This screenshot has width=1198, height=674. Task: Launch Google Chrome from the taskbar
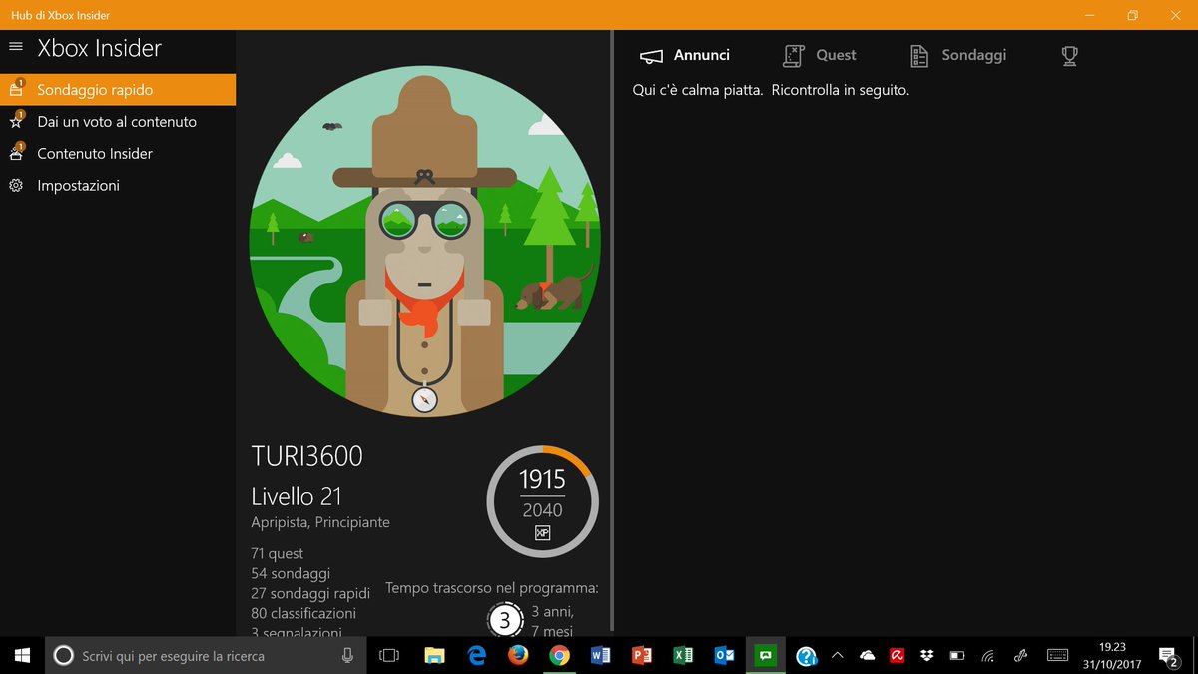[559, 655]
